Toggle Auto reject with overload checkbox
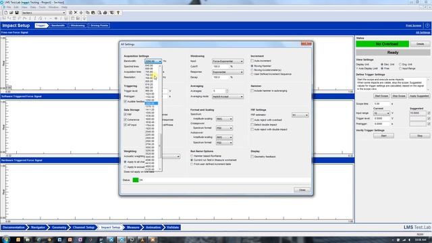 click(x=252, y=120)
